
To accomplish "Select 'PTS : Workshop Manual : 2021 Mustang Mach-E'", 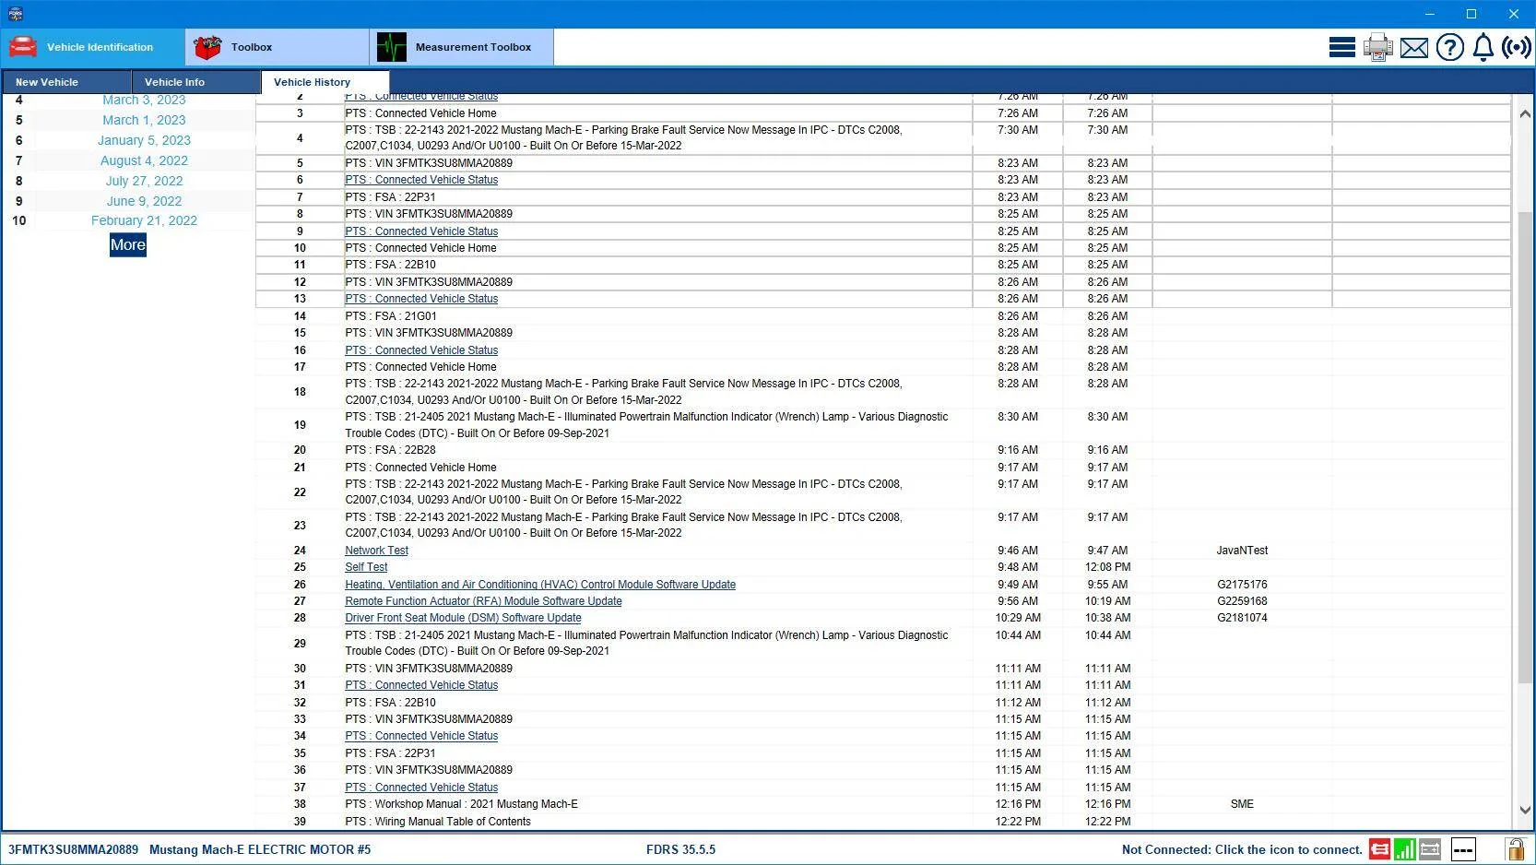I will [x=461, y=804].
